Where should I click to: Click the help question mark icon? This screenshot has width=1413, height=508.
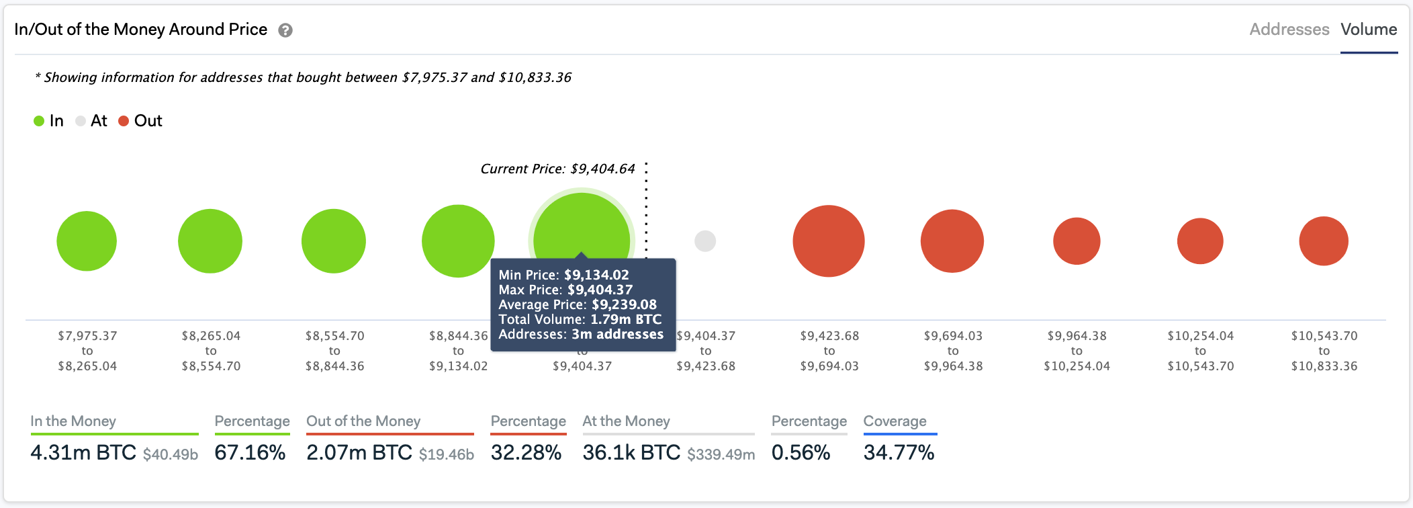click(285, 30)
